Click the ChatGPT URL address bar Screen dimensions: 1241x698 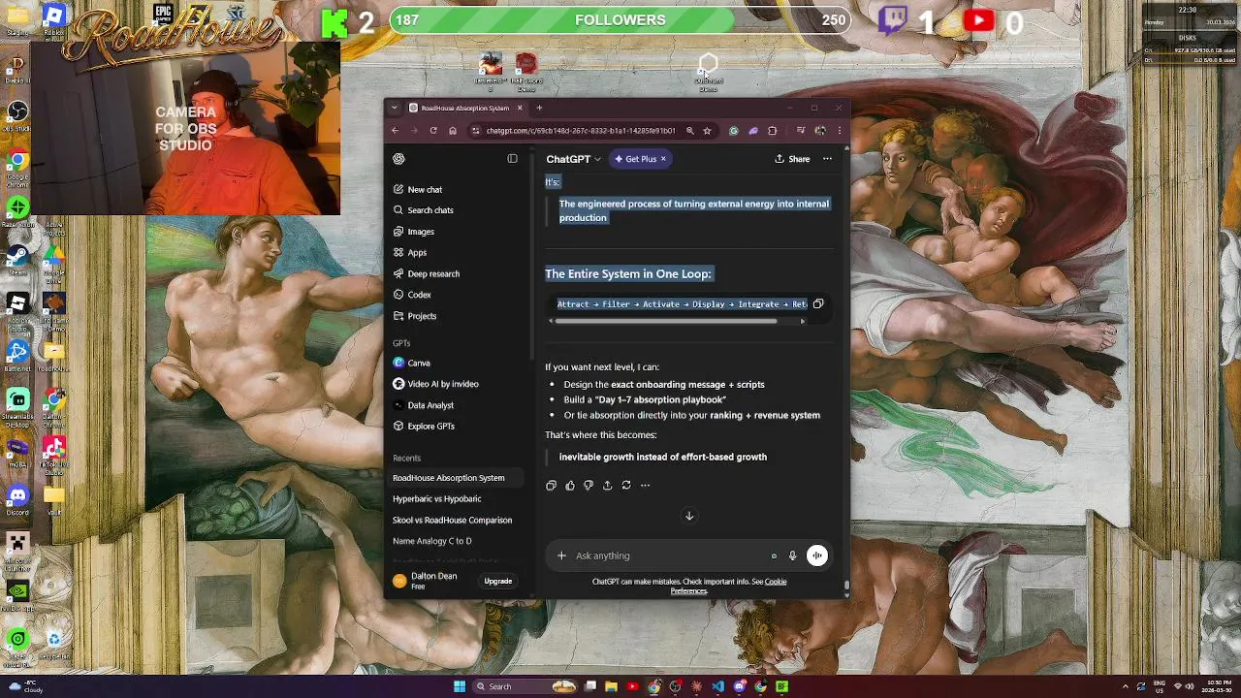[x=581, y=131]
